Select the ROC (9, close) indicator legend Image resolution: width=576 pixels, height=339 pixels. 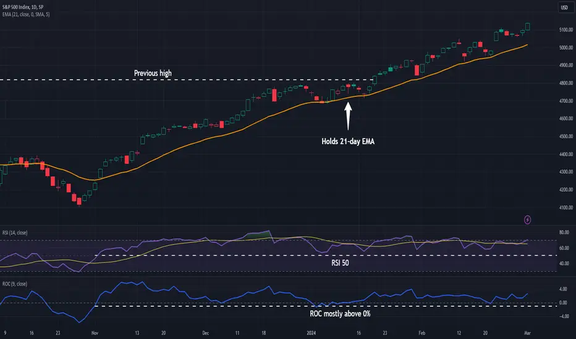[15, 284]
